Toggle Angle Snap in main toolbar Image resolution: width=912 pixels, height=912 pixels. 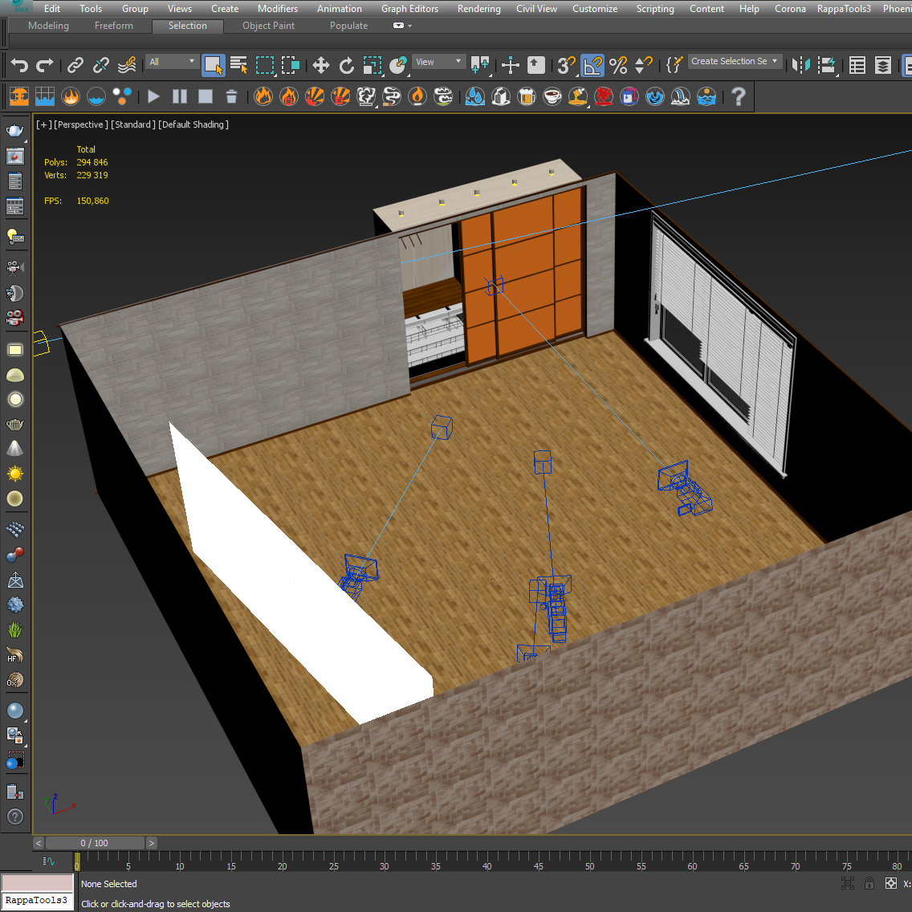592,65
